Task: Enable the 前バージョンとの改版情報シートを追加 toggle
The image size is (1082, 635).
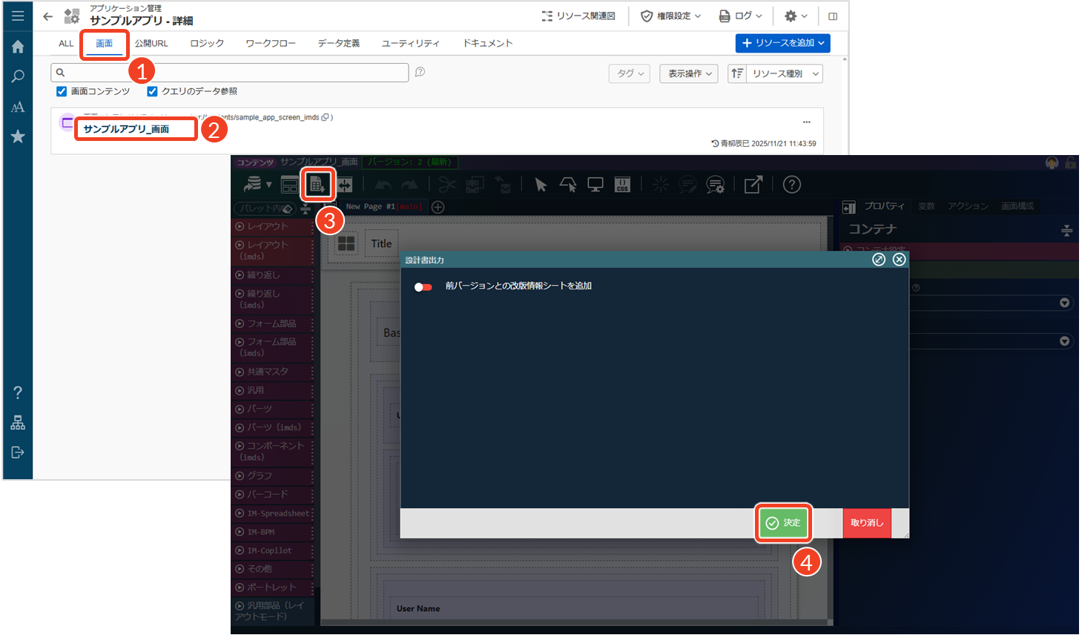Action: coord(423,286)
